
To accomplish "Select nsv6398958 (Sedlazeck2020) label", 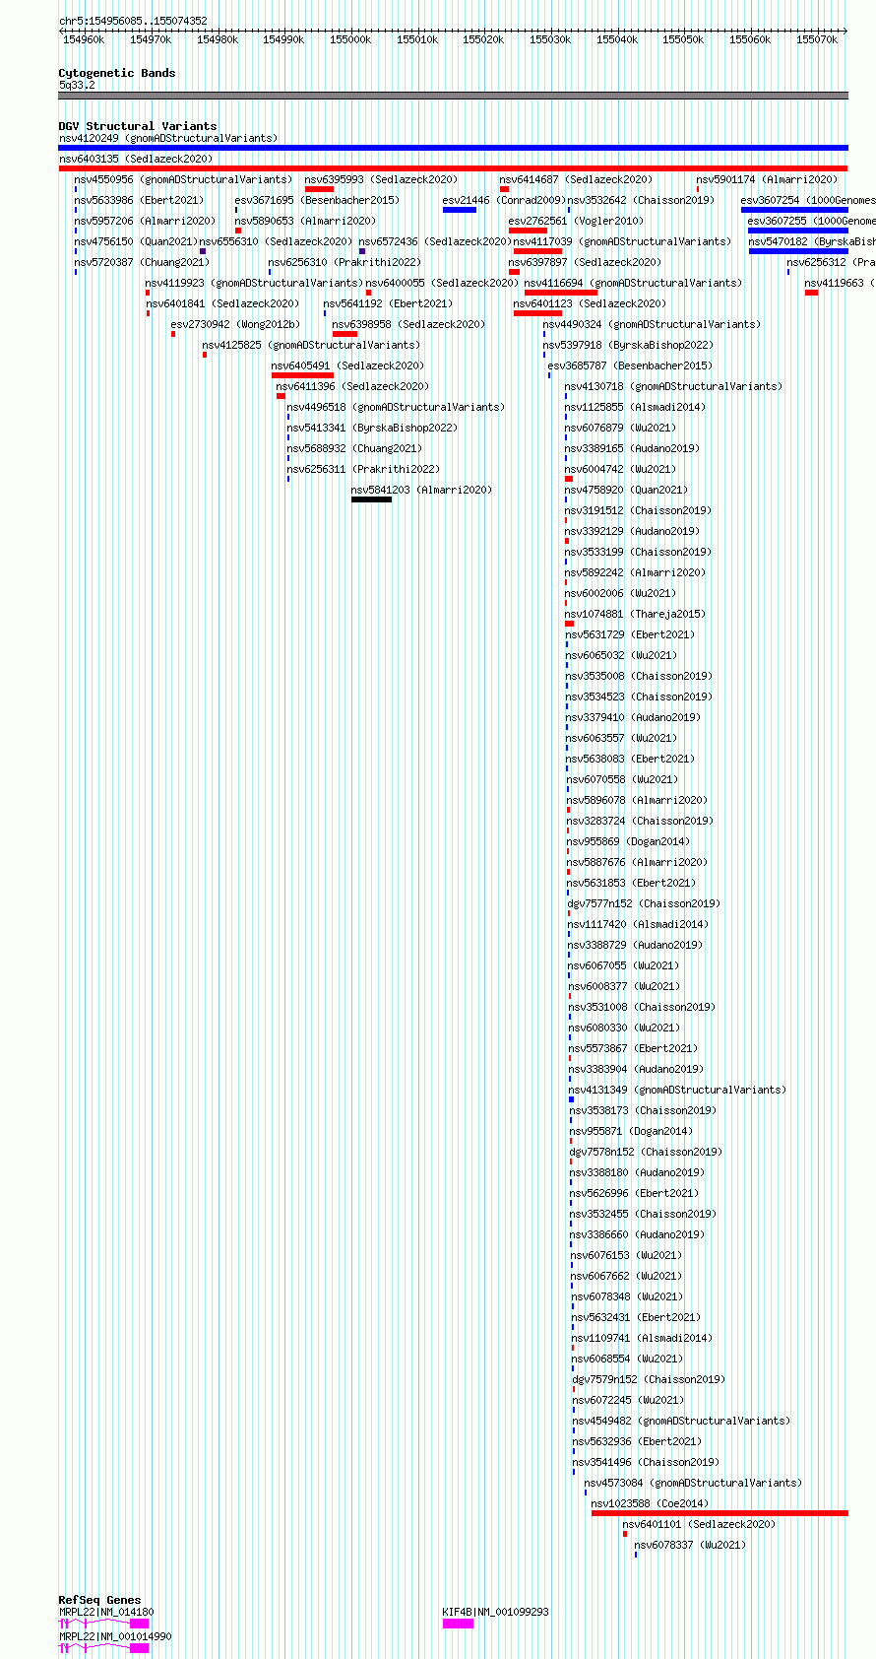I will point(408,324).
